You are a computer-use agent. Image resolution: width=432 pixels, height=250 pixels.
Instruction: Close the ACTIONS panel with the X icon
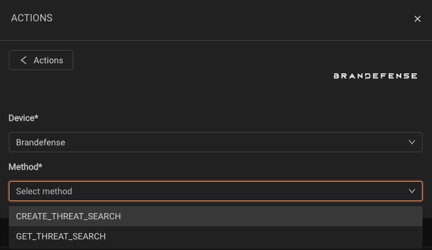tap(418, 19)
